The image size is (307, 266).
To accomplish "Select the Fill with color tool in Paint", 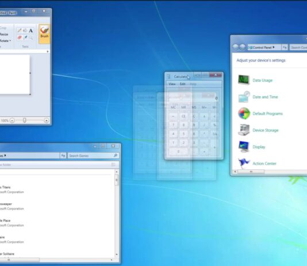I will [25, 31].
